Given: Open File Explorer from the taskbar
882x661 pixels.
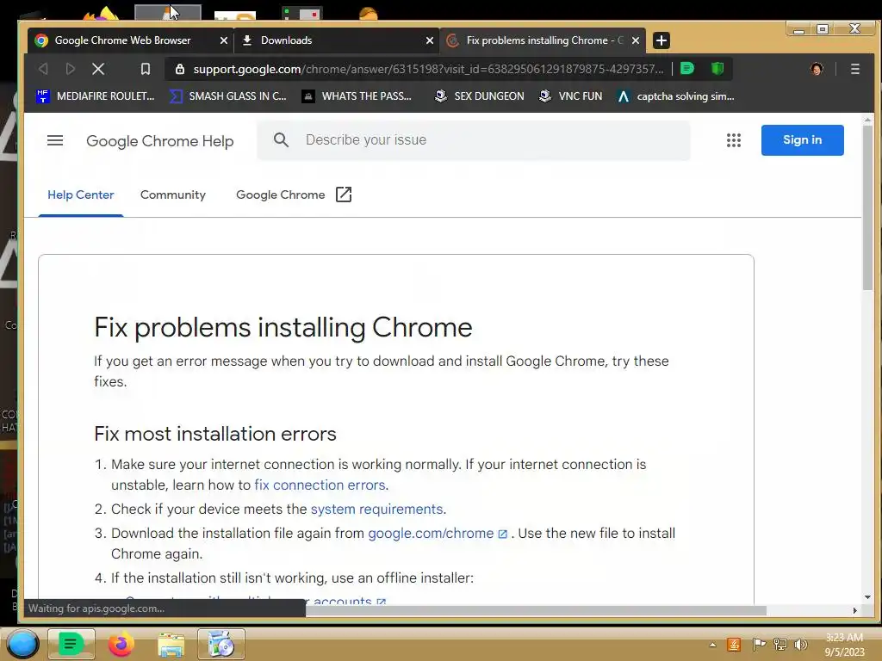Looking at the screenshot, I should 171,645.
